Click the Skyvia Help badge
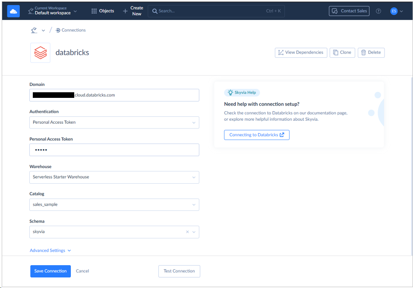This screenshot has height=288, width=413. [242, 93]
